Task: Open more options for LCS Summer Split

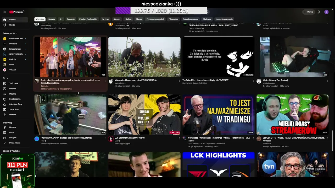Action: 179,138
